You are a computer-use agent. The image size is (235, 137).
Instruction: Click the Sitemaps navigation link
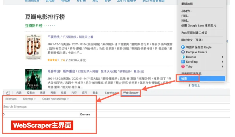pyautogui.click(x=11, y=99)
